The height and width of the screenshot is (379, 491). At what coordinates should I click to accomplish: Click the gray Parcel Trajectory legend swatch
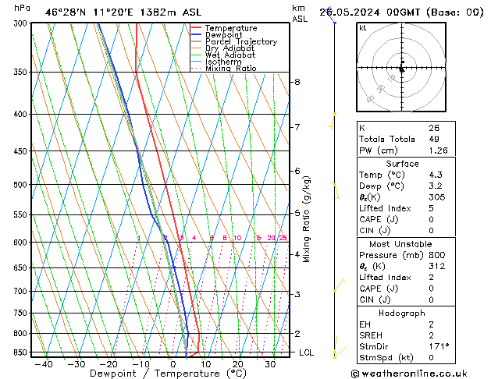tap(196, 41)
